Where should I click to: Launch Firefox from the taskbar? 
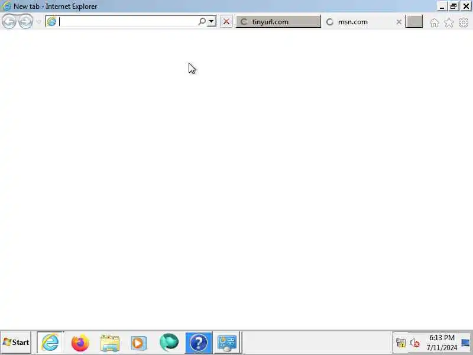point(80,343)
